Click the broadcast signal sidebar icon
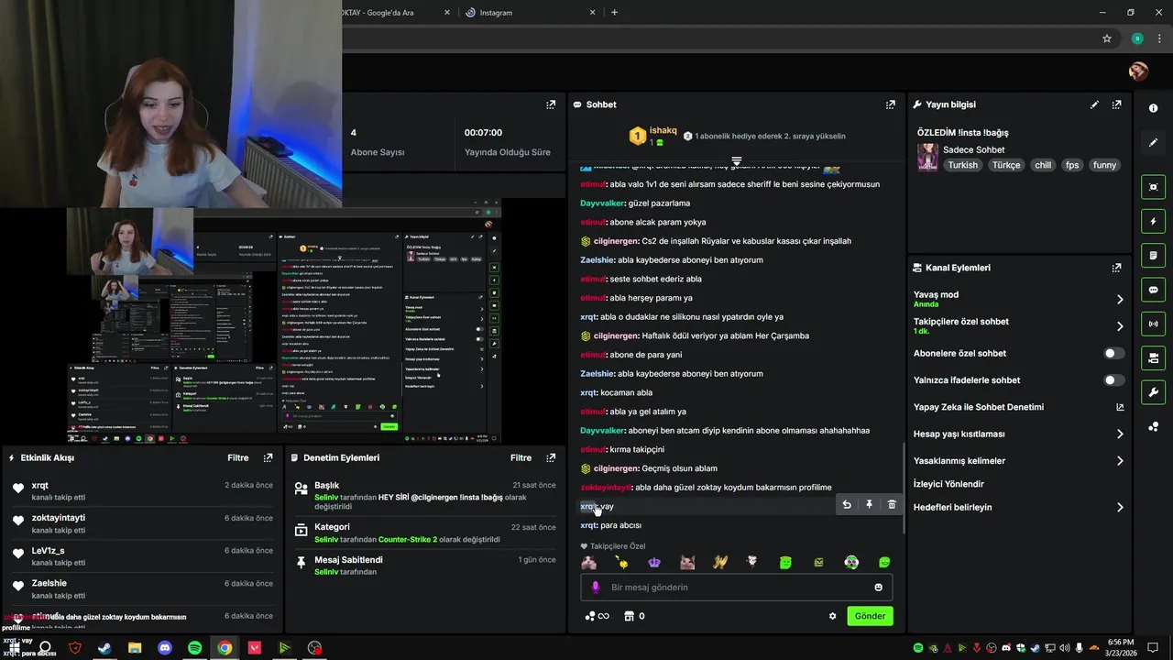The image size is (1173, 660). tap(1153, 324)
